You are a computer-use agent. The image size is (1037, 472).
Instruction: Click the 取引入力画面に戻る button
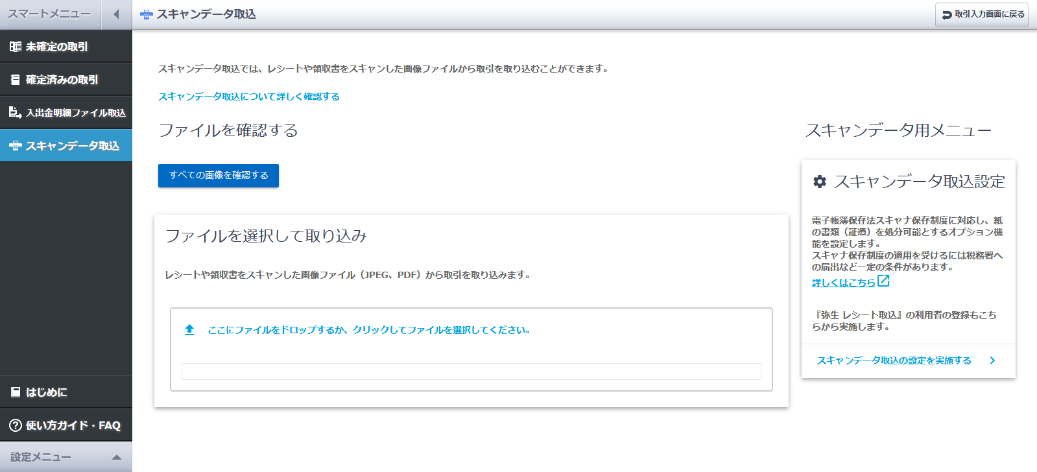982,14
